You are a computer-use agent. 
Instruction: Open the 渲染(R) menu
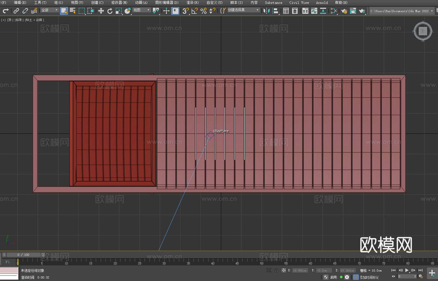click(192, 2)
